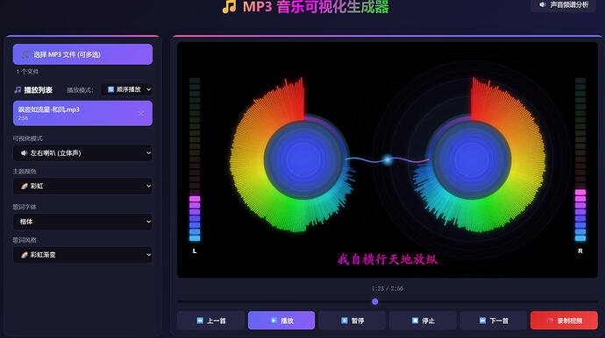Click the 停止 stop button

[423, 320]
